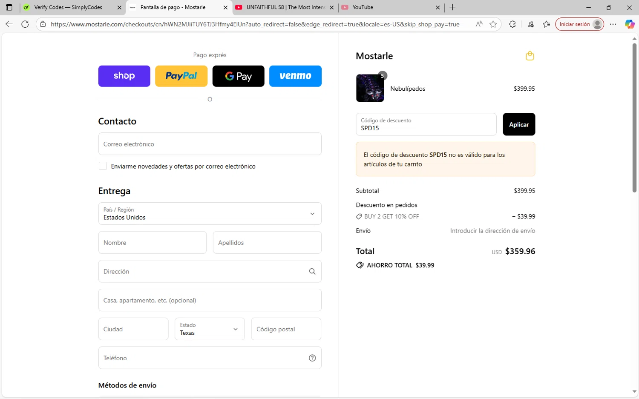Pay with Venmo button

[295, 76]
